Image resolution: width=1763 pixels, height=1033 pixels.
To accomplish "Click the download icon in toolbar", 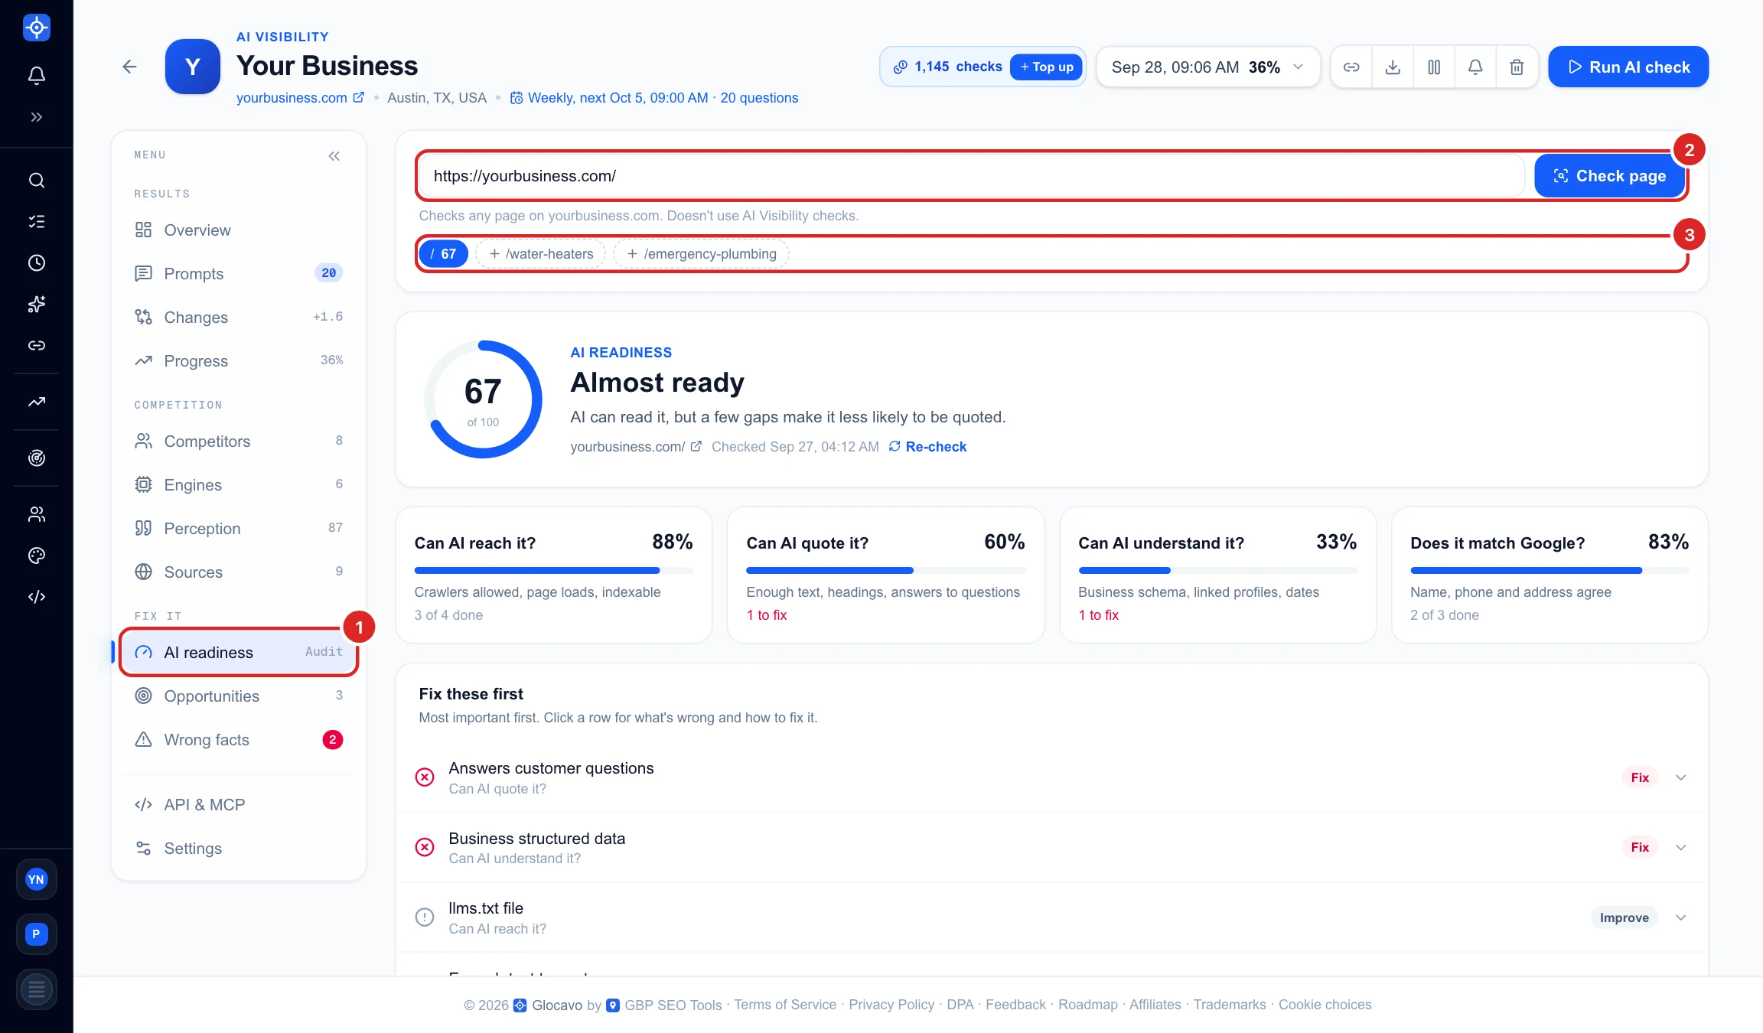I will [x=1393, y=67].
